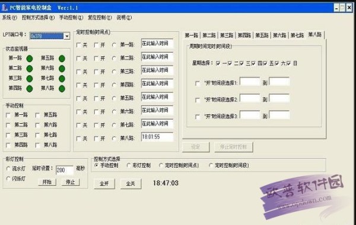Select the timed control 第三路 radio button

coord(114,72)
